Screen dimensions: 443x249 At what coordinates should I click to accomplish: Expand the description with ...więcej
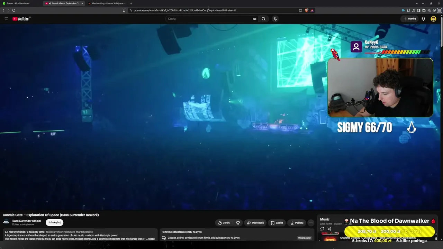click(151, 239)
